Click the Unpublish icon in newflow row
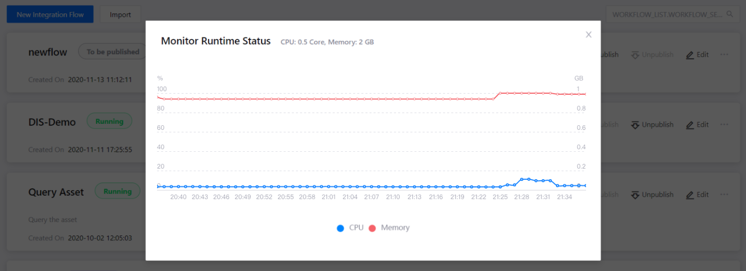This screenshot has height=271, width=746. pyautogui.click(x=635, y=55)
